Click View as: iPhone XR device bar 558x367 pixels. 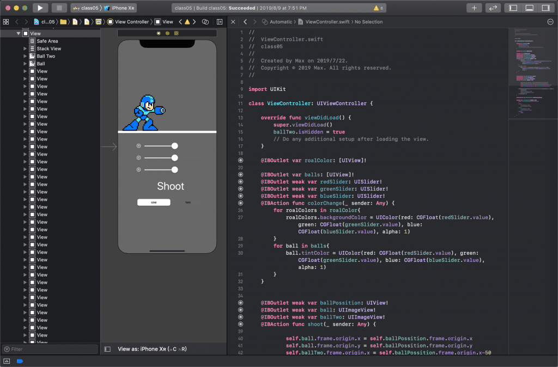tap(153, 349)
